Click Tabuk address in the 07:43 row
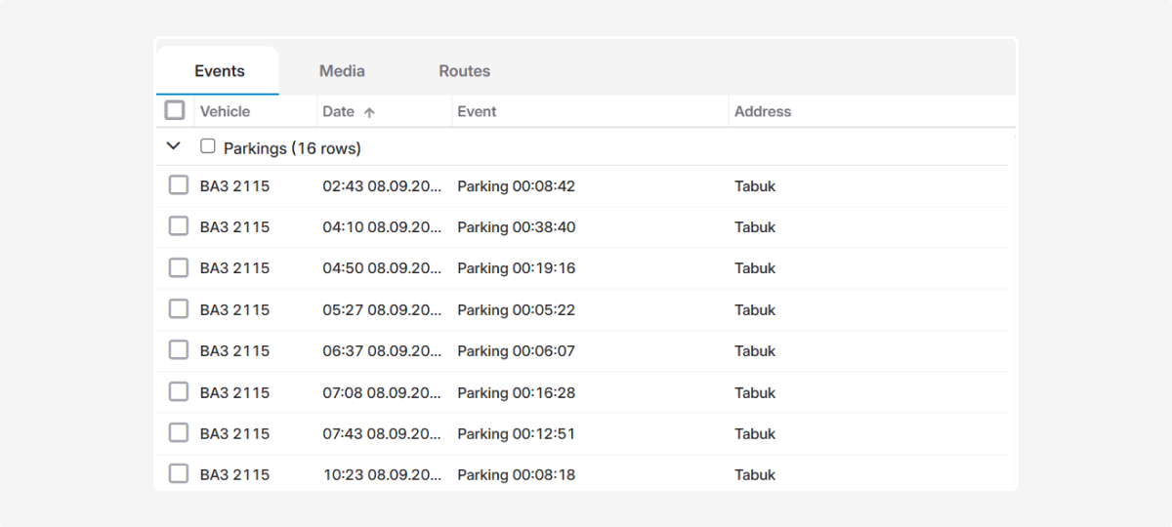This screenshot has width=1172, height=527. click(x=754, y=433)
